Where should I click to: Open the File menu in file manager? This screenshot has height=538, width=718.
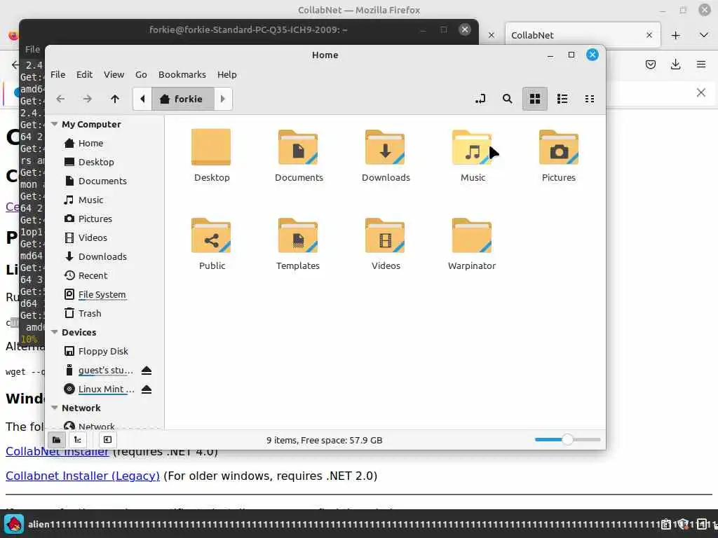pyautogui.click(x=57, y=74)
